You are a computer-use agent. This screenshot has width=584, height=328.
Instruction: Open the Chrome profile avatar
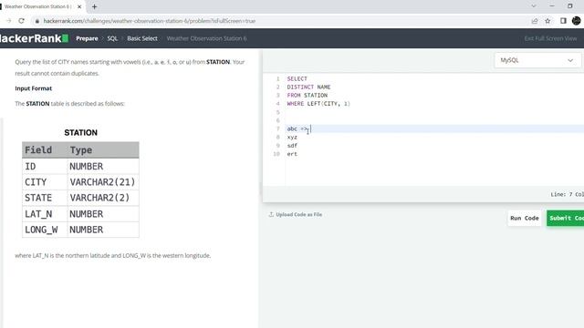coord(576,21)
